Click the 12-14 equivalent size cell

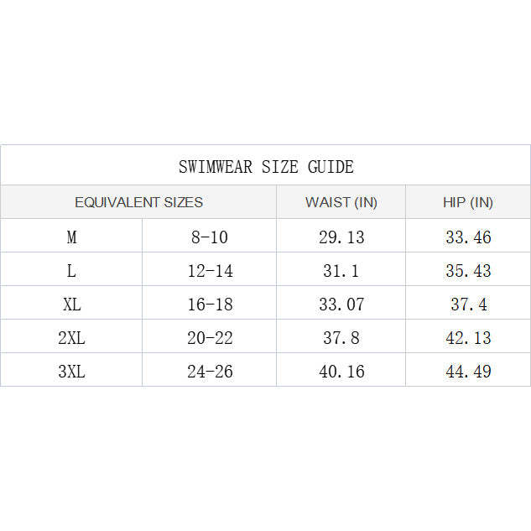click(210, 271)
